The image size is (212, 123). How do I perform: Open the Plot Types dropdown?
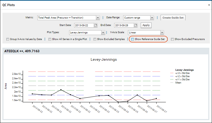[x=103, y=33]
